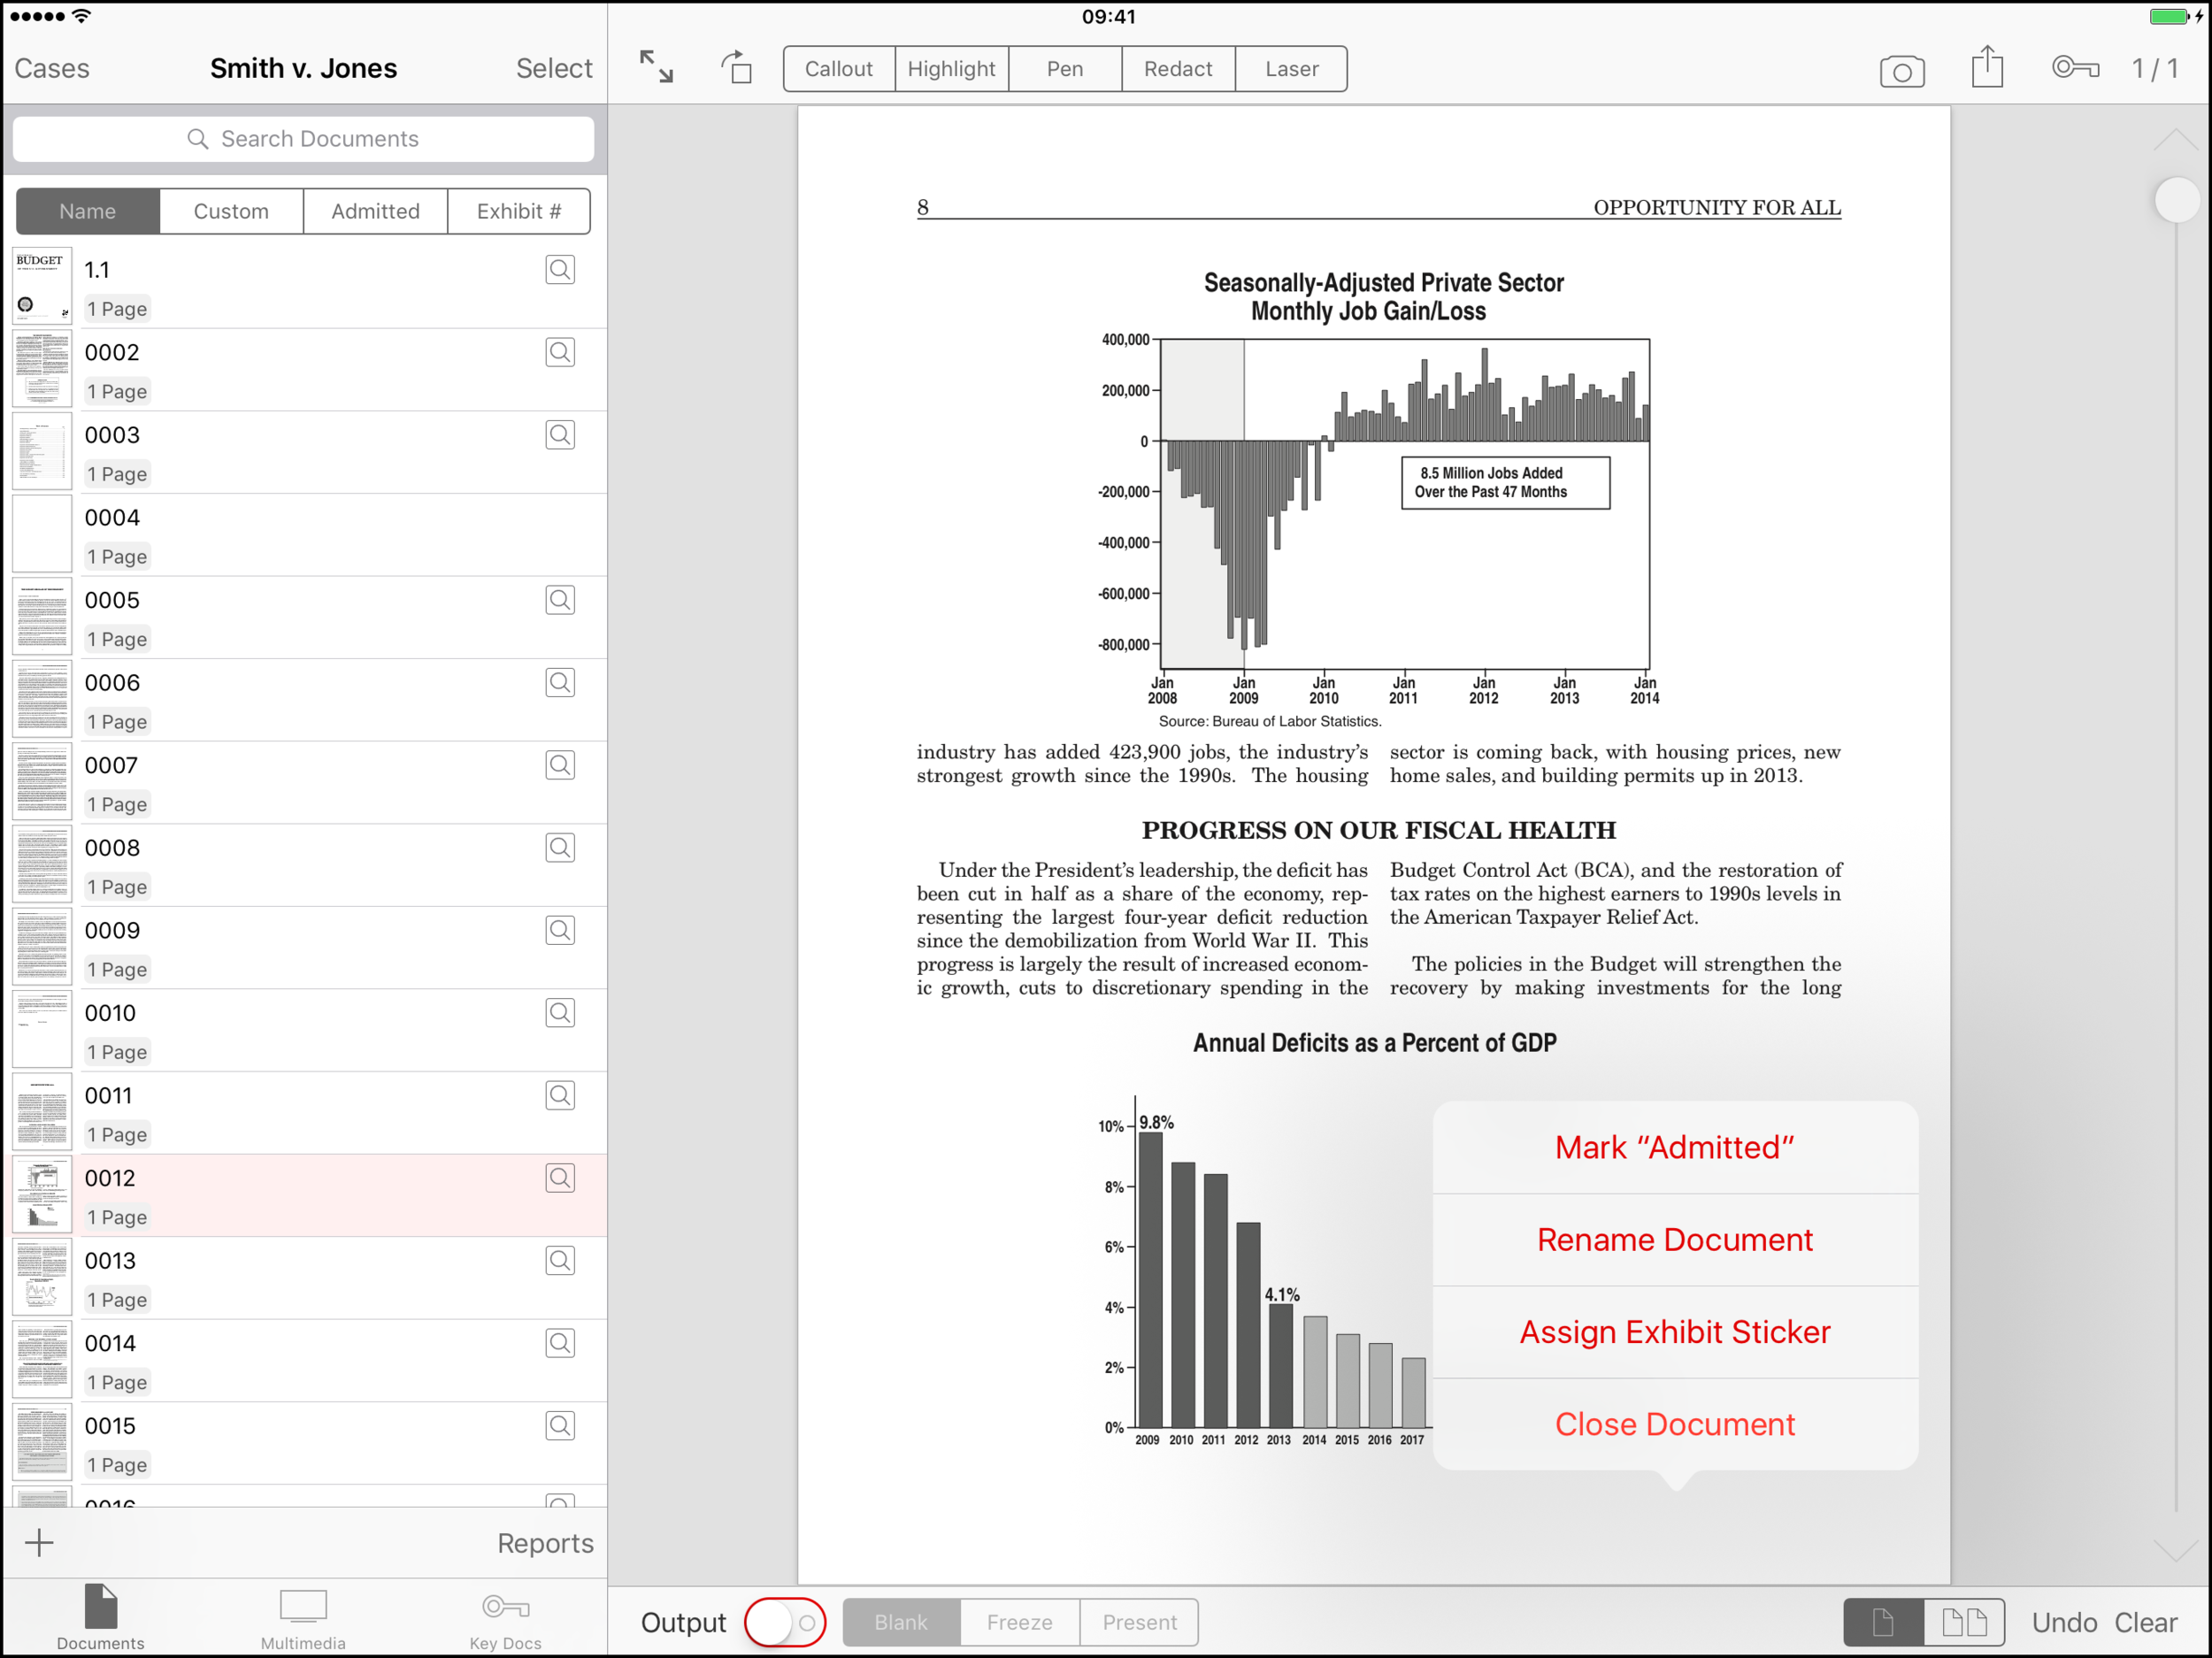Choose Assign Exhibit Sticker menu option
Viewport: 2212px width, 1658px height.
pyautogui.click(x=1674, y=1331)
